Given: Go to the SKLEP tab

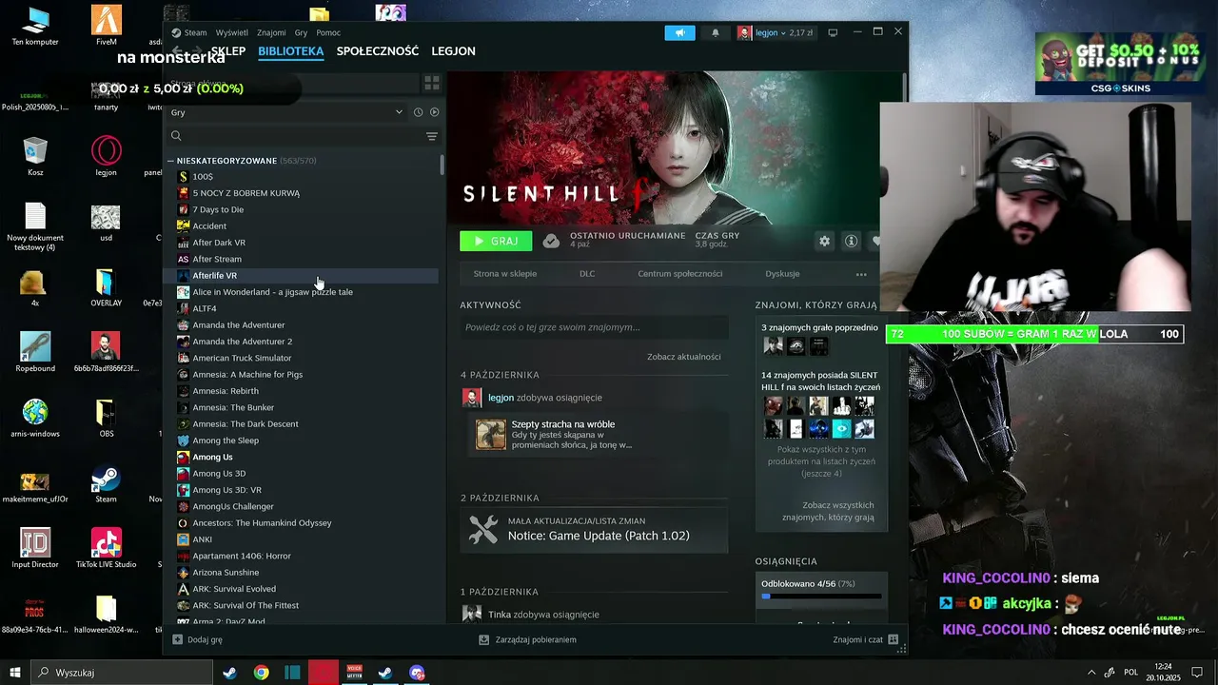Looking at the screenshot, I should point(228,51).
